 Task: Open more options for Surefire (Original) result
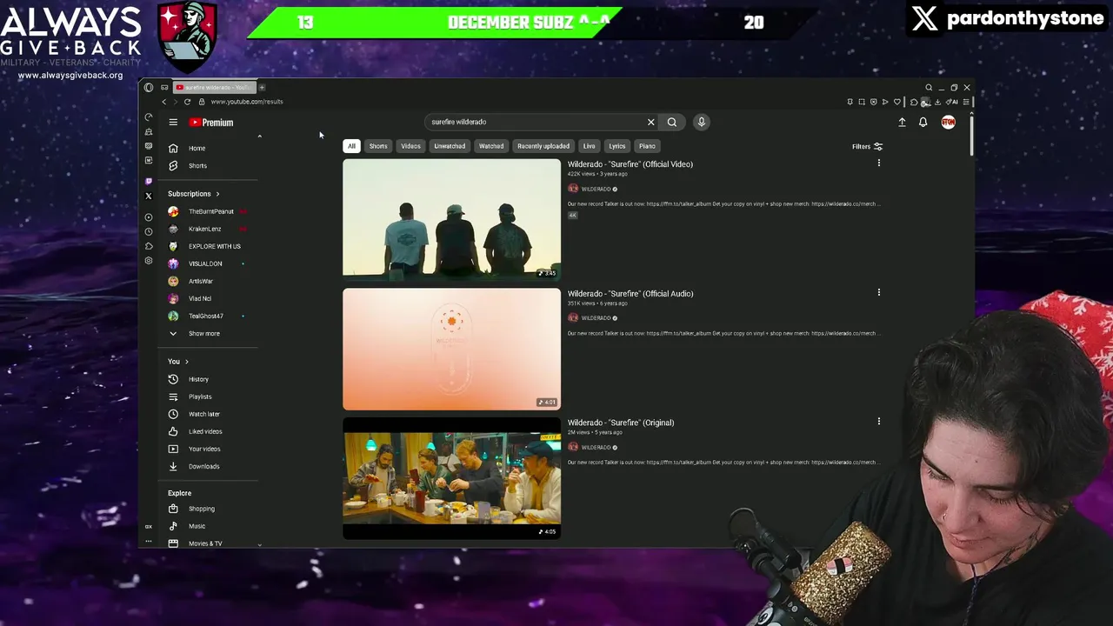(878, 422)
